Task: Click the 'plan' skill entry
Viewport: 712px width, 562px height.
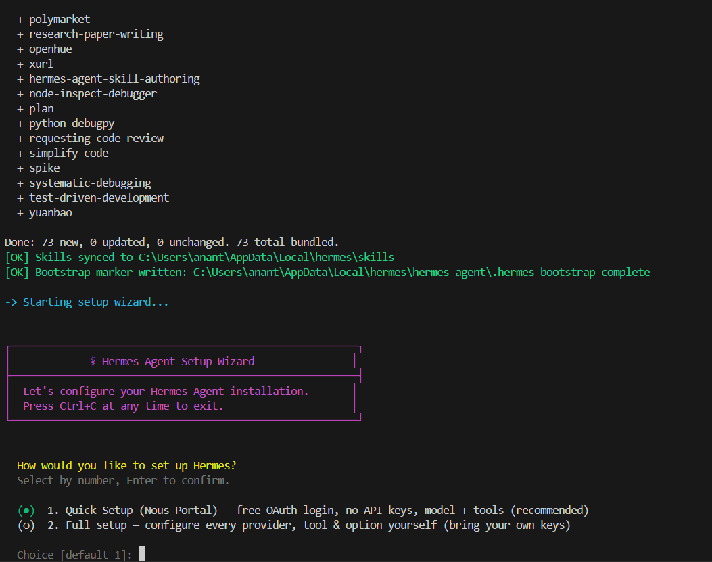Action: pyautogui.click(x=41, y=109)
